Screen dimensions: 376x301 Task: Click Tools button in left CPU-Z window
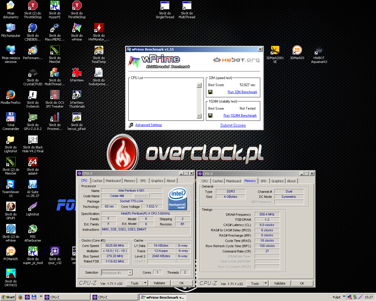coord(135,283)
